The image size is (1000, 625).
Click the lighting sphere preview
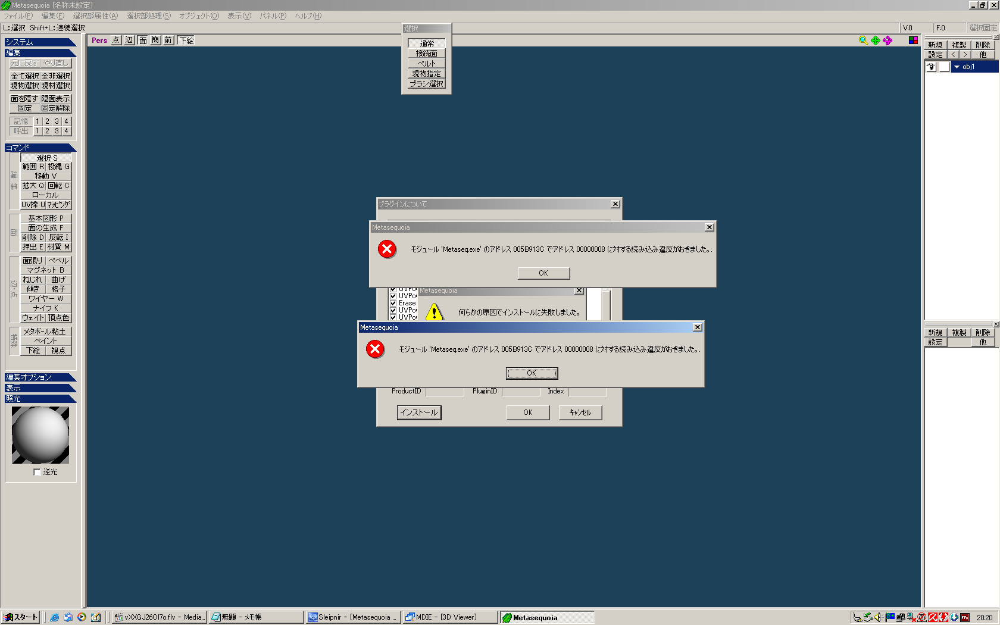pyautogui.click(x=40, y=435)
